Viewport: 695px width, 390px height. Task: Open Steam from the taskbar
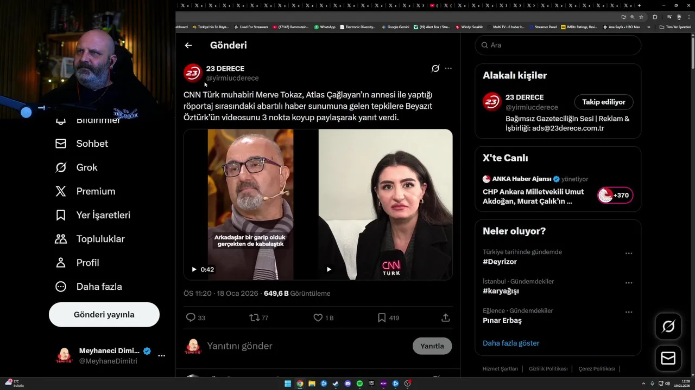click(x=336, y=383)
